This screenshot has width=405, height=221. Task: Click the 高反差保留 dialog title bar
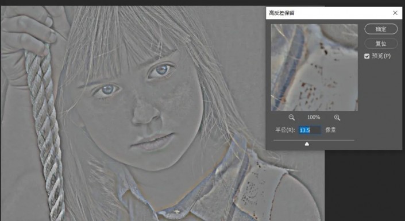[x=328, y=13]
